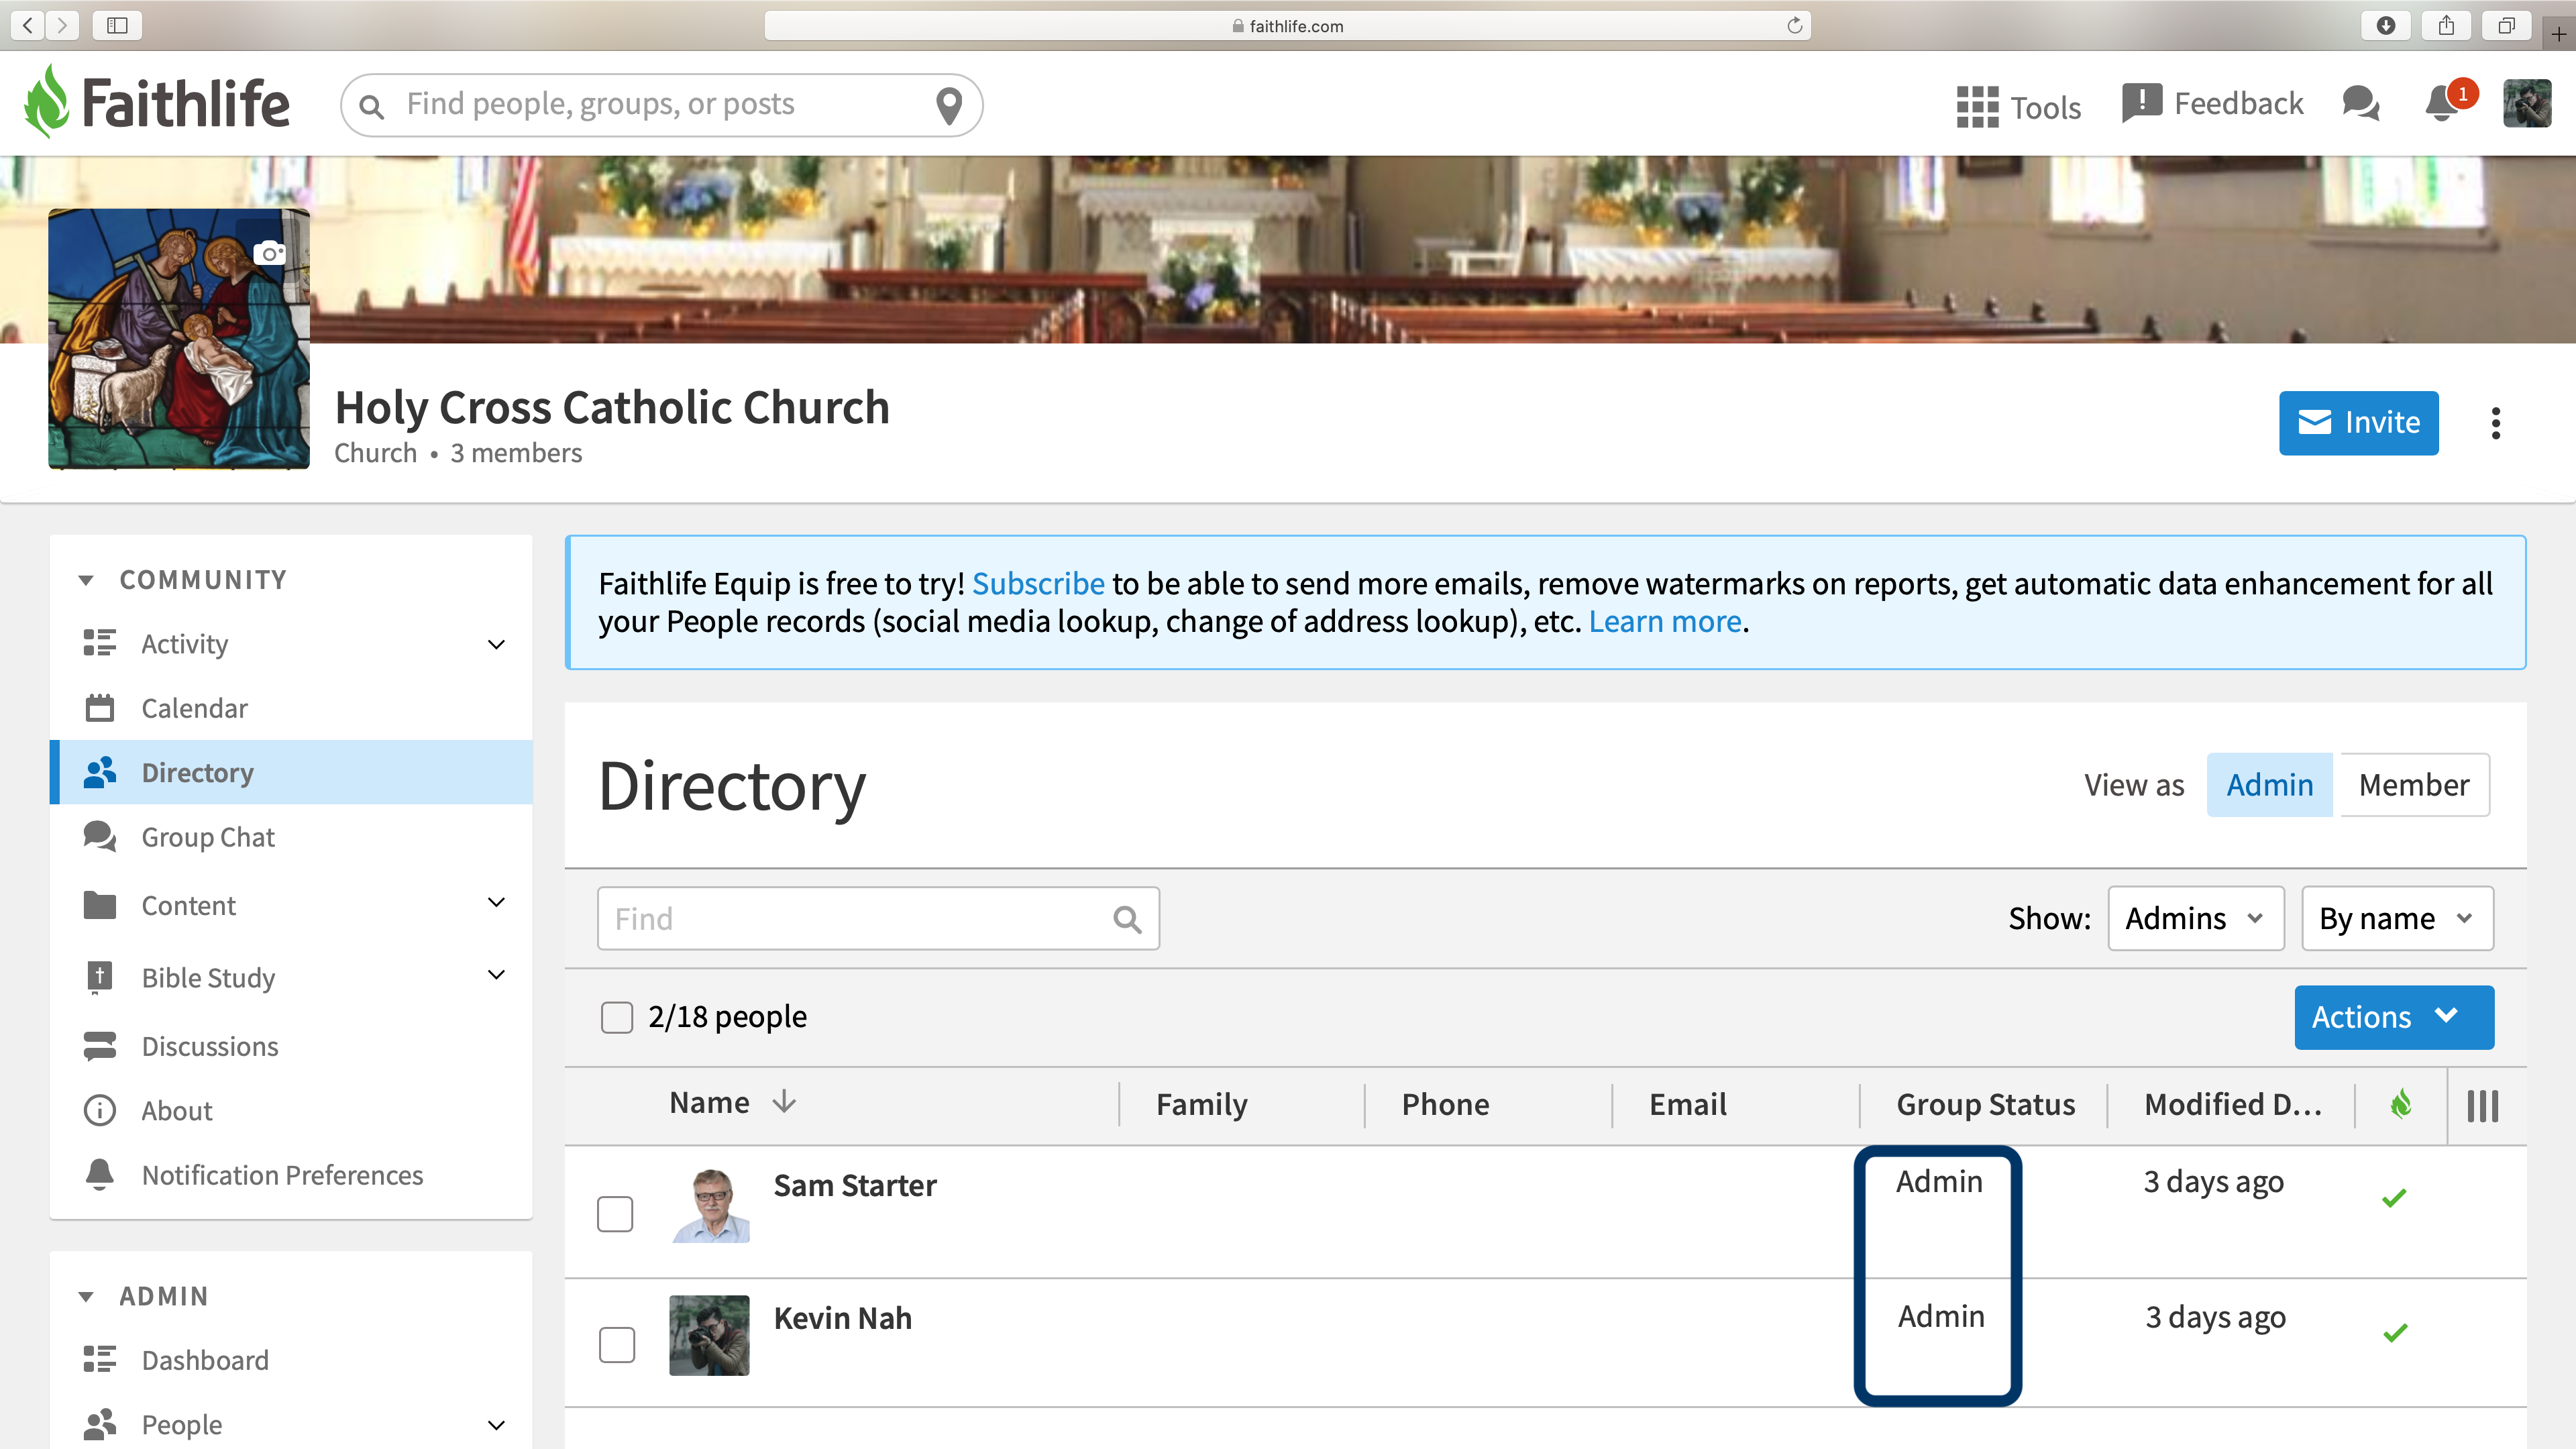2576x1449 pixels.
Task: Expand the Bible Study submenu chevron
Action: pos(496,975)
